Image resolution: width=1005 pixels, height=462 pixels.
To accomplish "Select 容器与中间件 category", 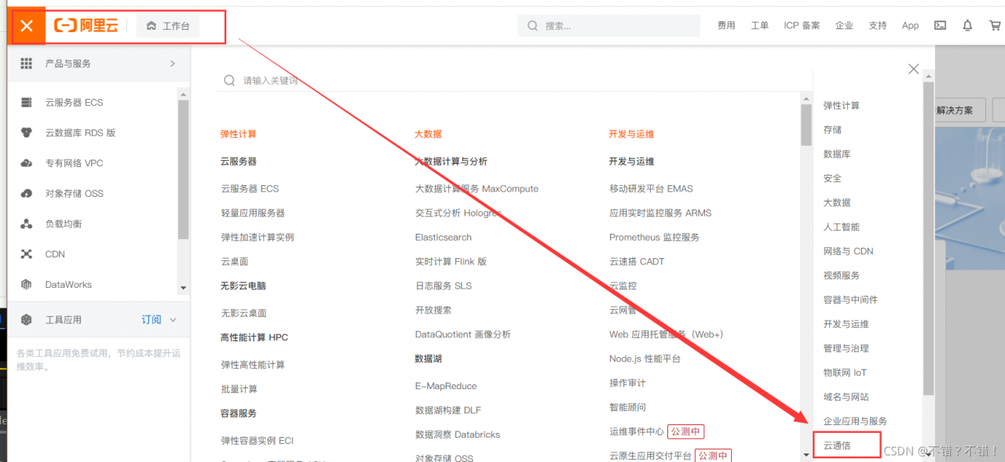I will pyautogui.click(x=850, y=300).
